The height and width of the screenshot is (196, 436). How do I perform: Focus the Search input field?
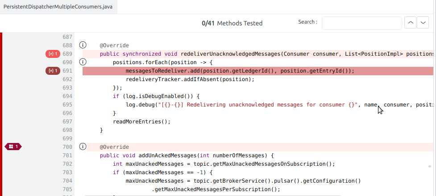click(361, 23)
